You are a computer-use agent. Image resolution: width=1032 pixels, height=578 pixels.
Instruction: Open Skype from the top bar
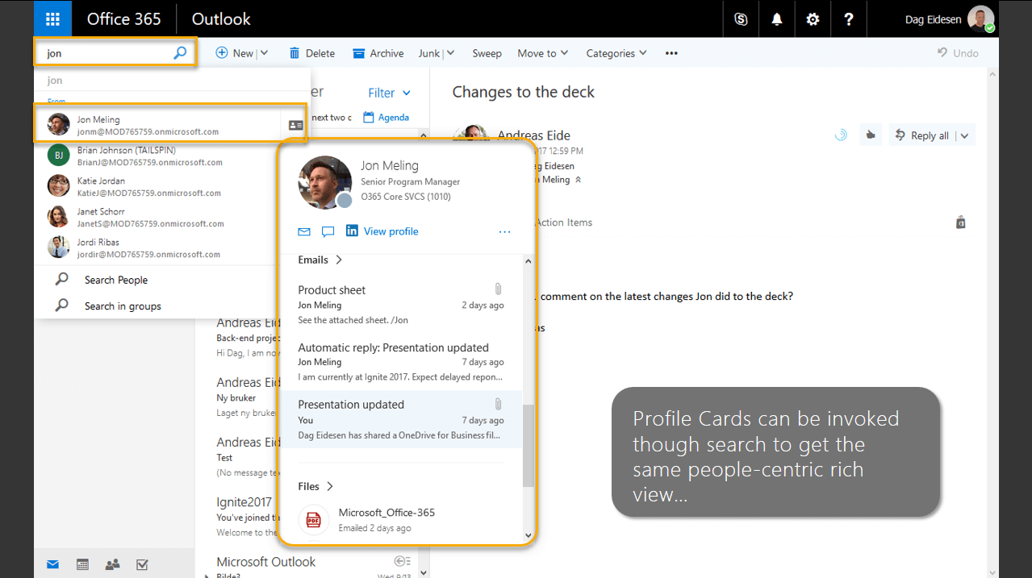click(x=741, y=19)
